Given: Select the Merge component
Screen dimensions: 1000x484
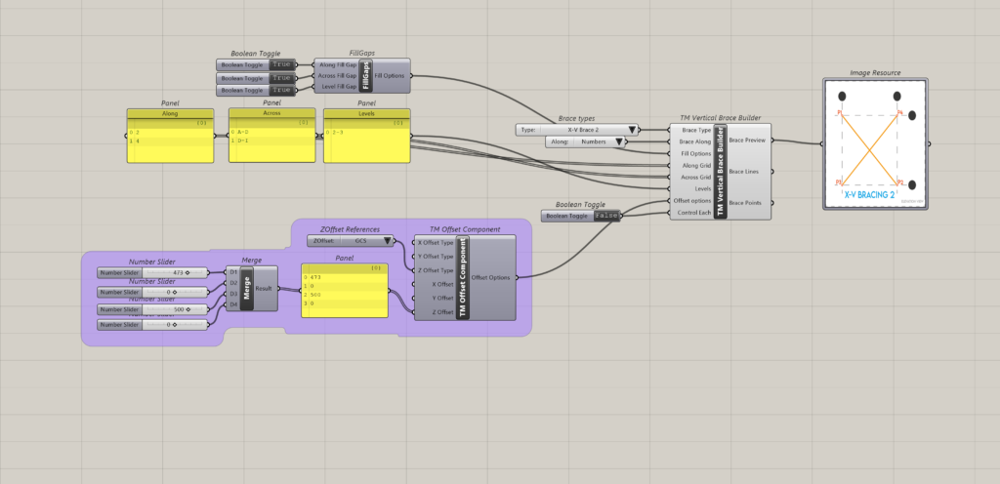Looking at the screenshot, I should click(x=245, y=288).
